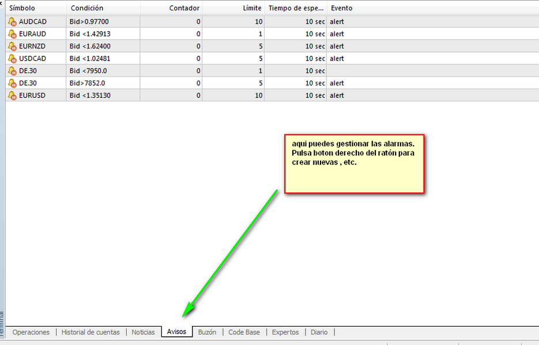Image resolution: width=539 pixels, height=345 pixels.
Task: Click the bell icon for DE.30 Bid <7950.0
Action: (12, 71)
